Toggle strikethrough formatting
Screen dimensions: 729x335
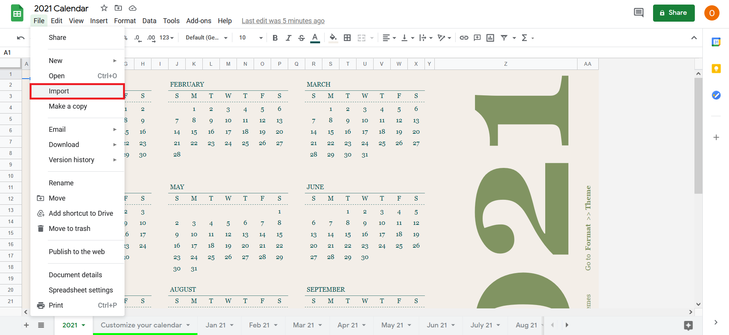(301, 38)
